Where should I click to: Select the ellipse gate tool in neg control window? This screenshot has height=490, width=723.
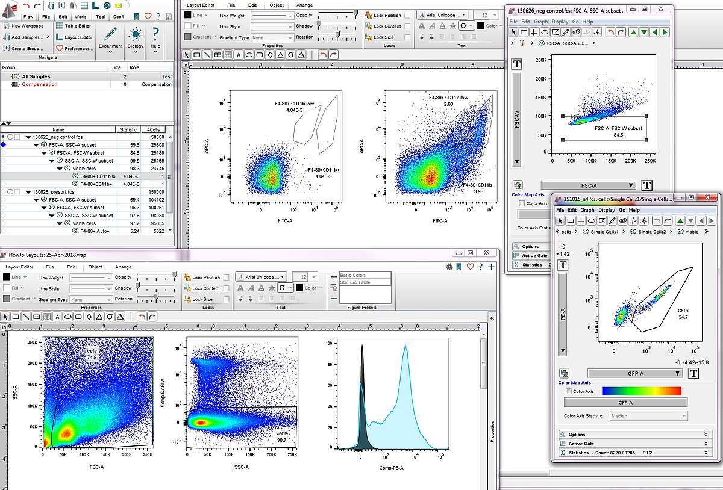(545, 32)
